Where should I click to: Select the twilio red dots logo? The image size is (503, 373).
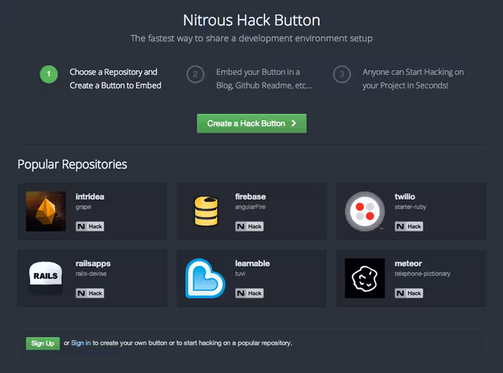point(365,212)
